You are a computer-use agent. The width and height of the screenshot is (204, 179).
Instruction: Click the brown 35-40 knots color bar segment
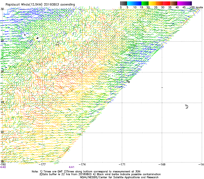pos(174,3)
